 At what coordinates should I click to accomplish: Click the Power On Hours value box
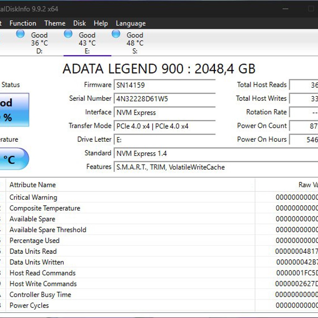pos(304,139)
